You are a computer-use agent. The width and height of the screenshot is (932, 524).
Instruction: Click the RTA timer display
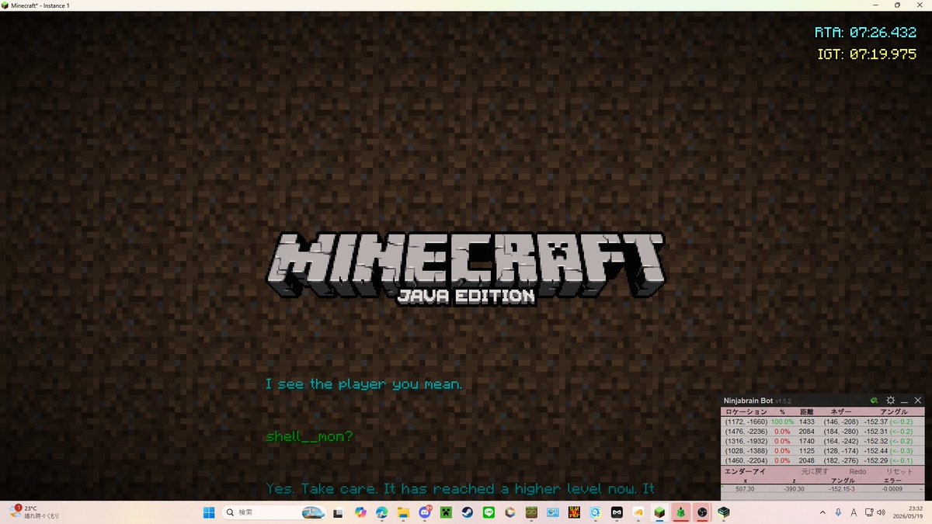tap(865, 33)
